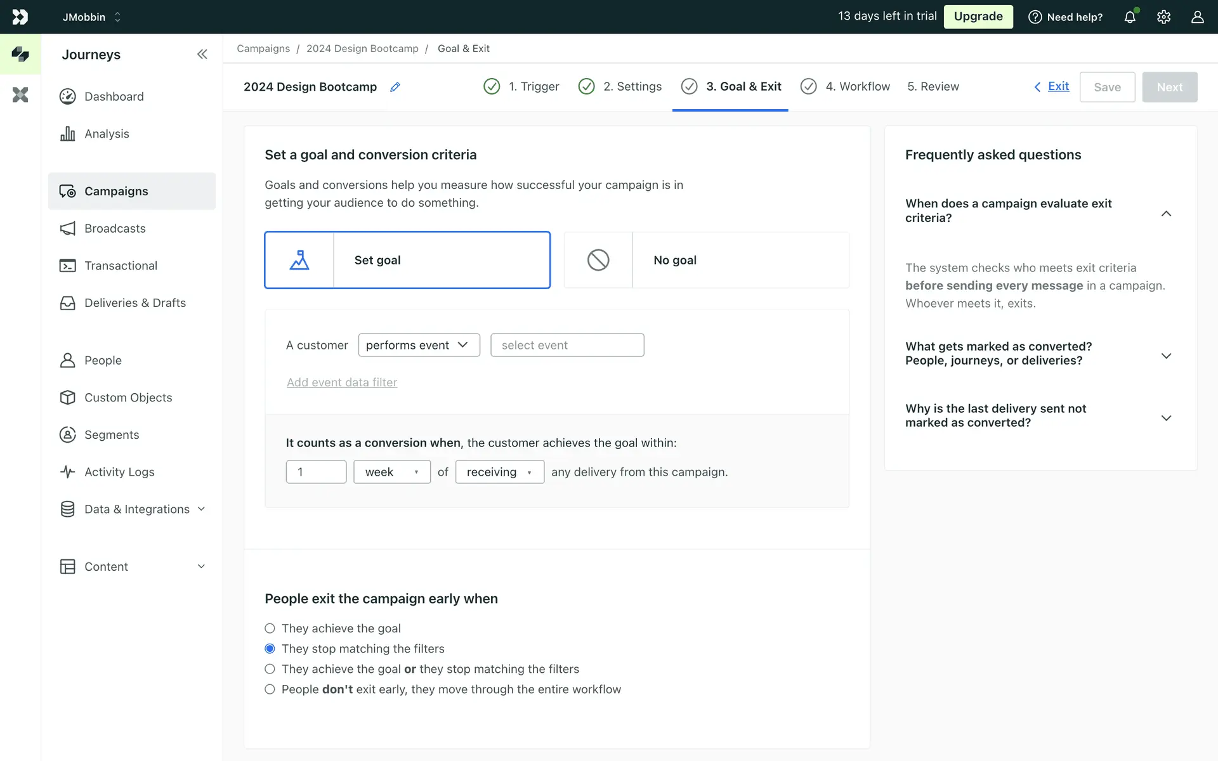Click the pencil icon to rename the campaign
1218x761 pixels.
tap(395, 87)
